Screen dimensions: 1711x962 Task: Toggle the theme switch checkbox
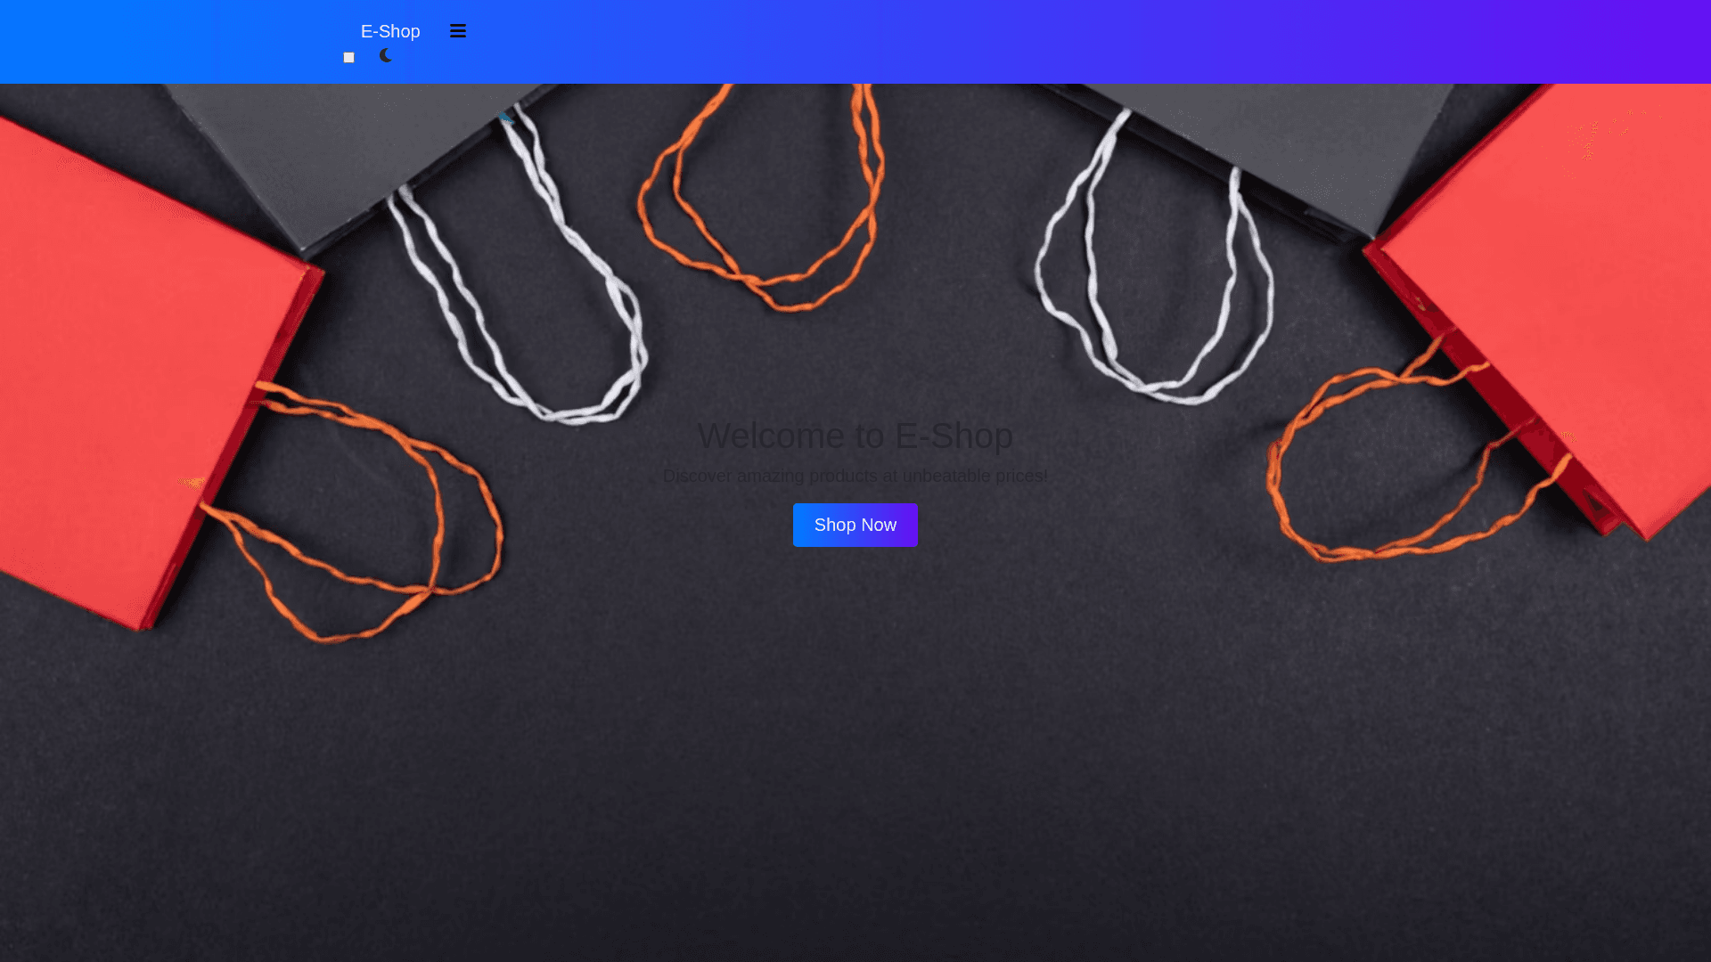click(x=348, y=58)
